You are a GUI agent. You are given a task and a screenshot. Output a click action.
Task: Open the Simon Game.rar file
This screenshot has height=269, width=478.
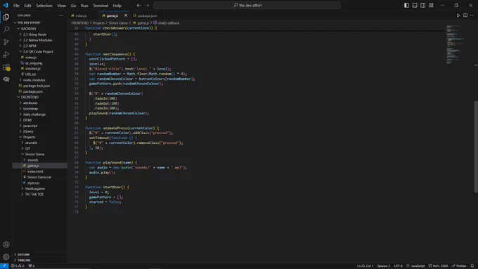(40, 177)
